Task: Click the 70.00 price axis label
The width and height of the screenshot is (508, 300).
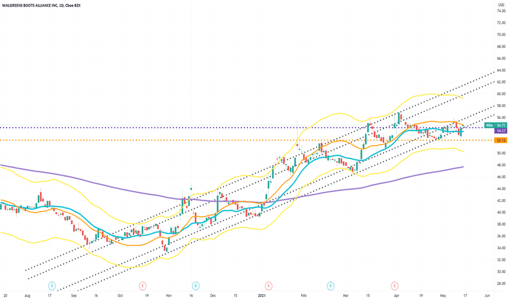Action: coord(501,35)
